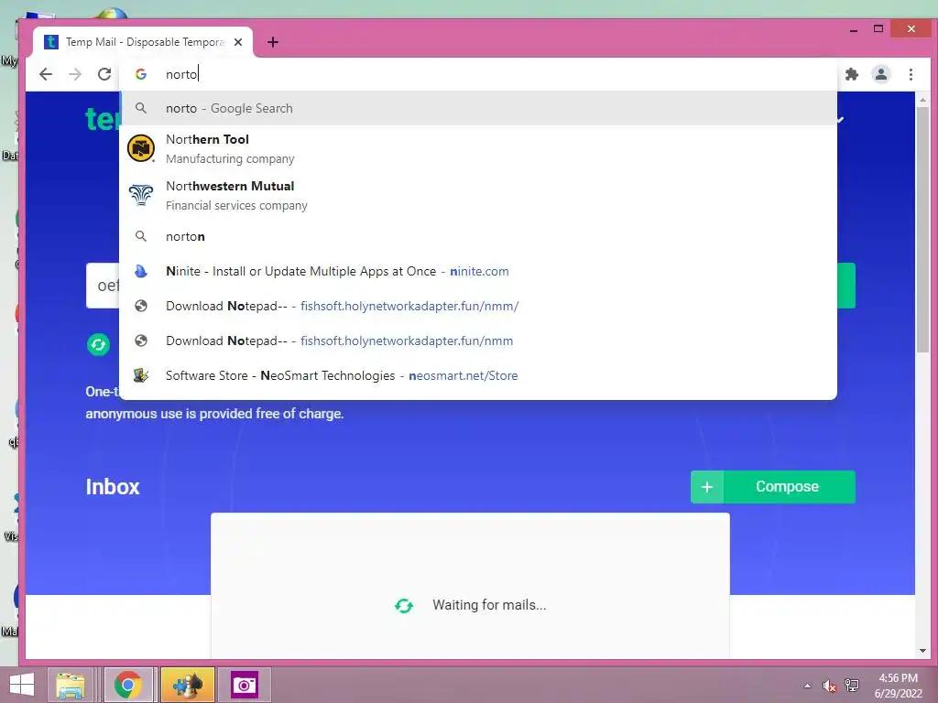Screen dimensions: 938x703
Task: Click the Google G icon in address bar
Action: 141,74
